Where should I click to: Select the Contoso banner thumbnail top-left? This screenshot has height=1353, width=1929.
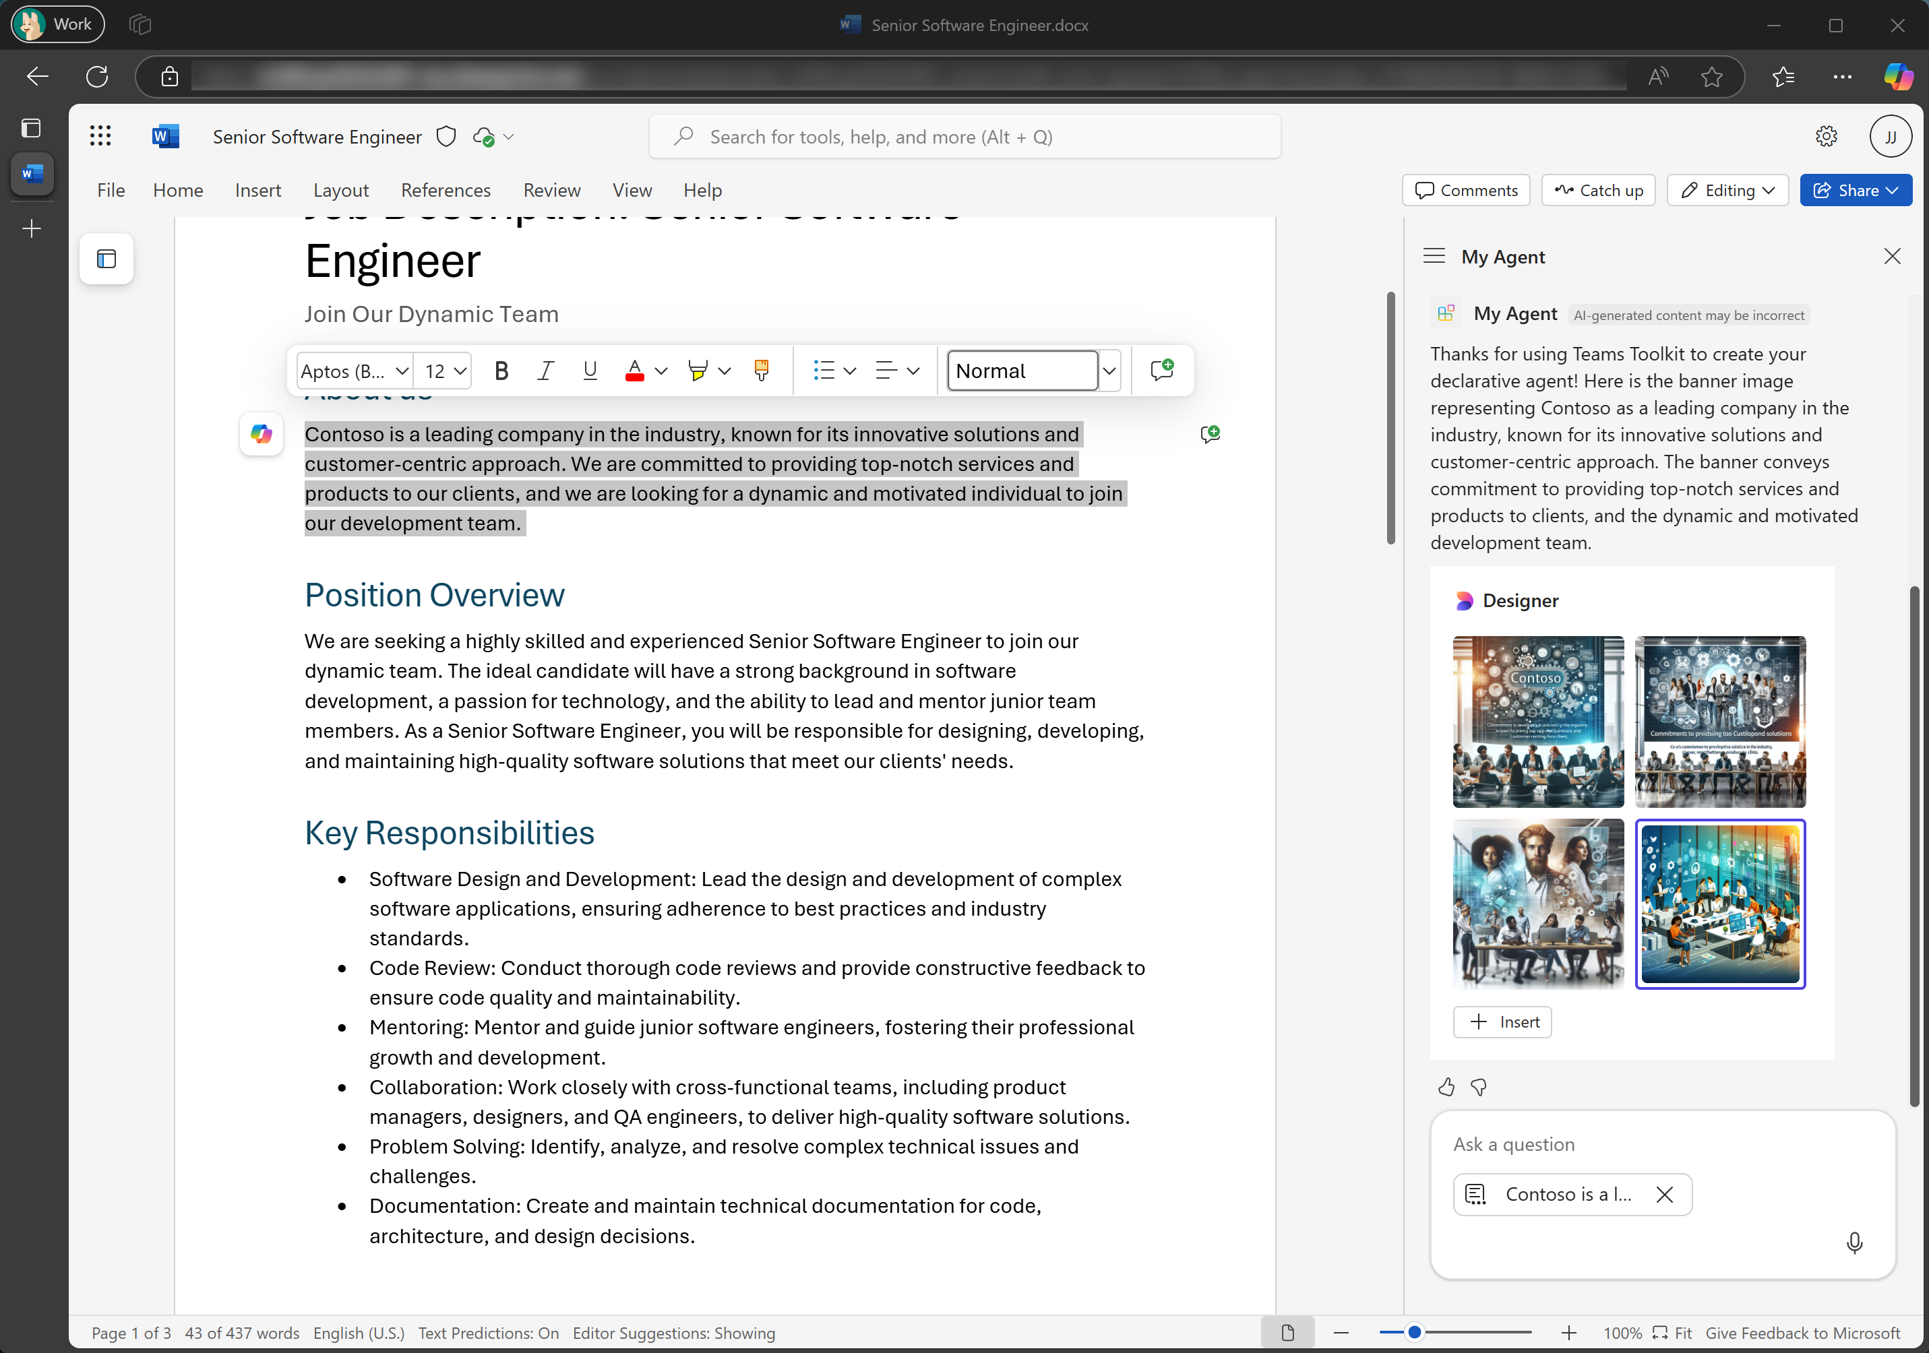click(1537, 722)
